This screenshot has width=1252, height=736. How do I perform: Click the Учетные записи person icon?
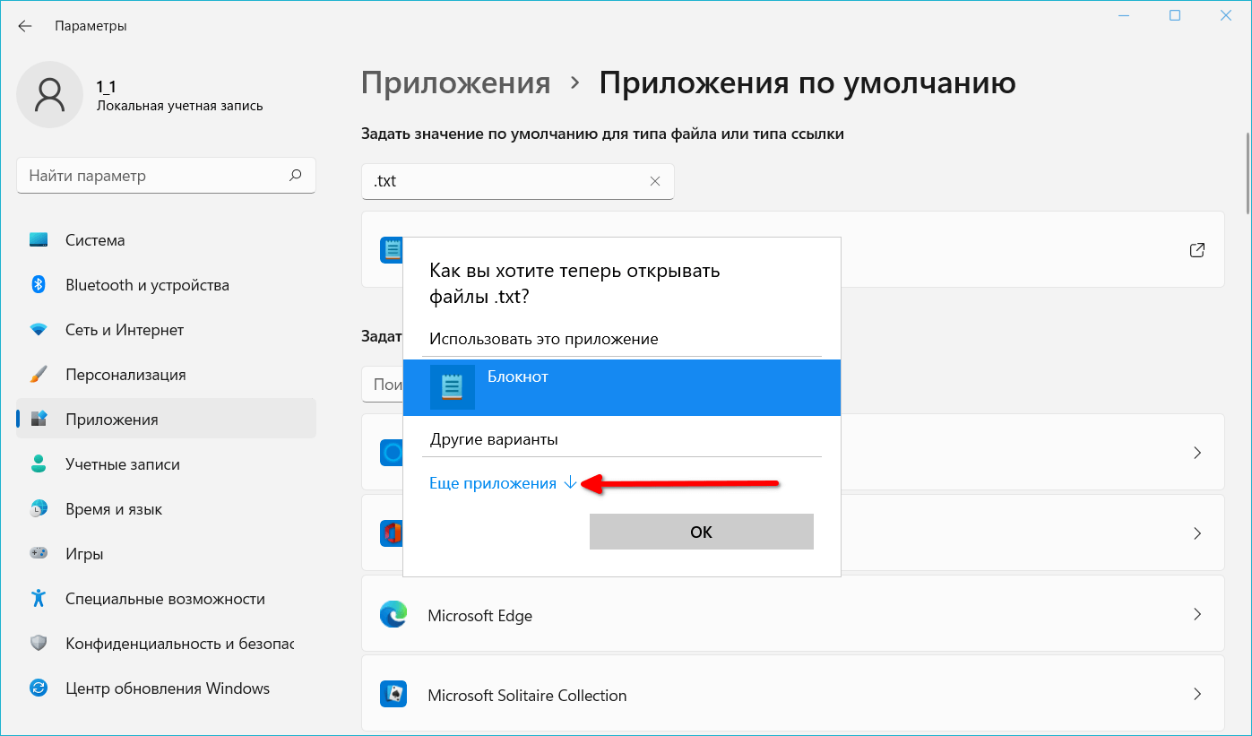[39, 464]
